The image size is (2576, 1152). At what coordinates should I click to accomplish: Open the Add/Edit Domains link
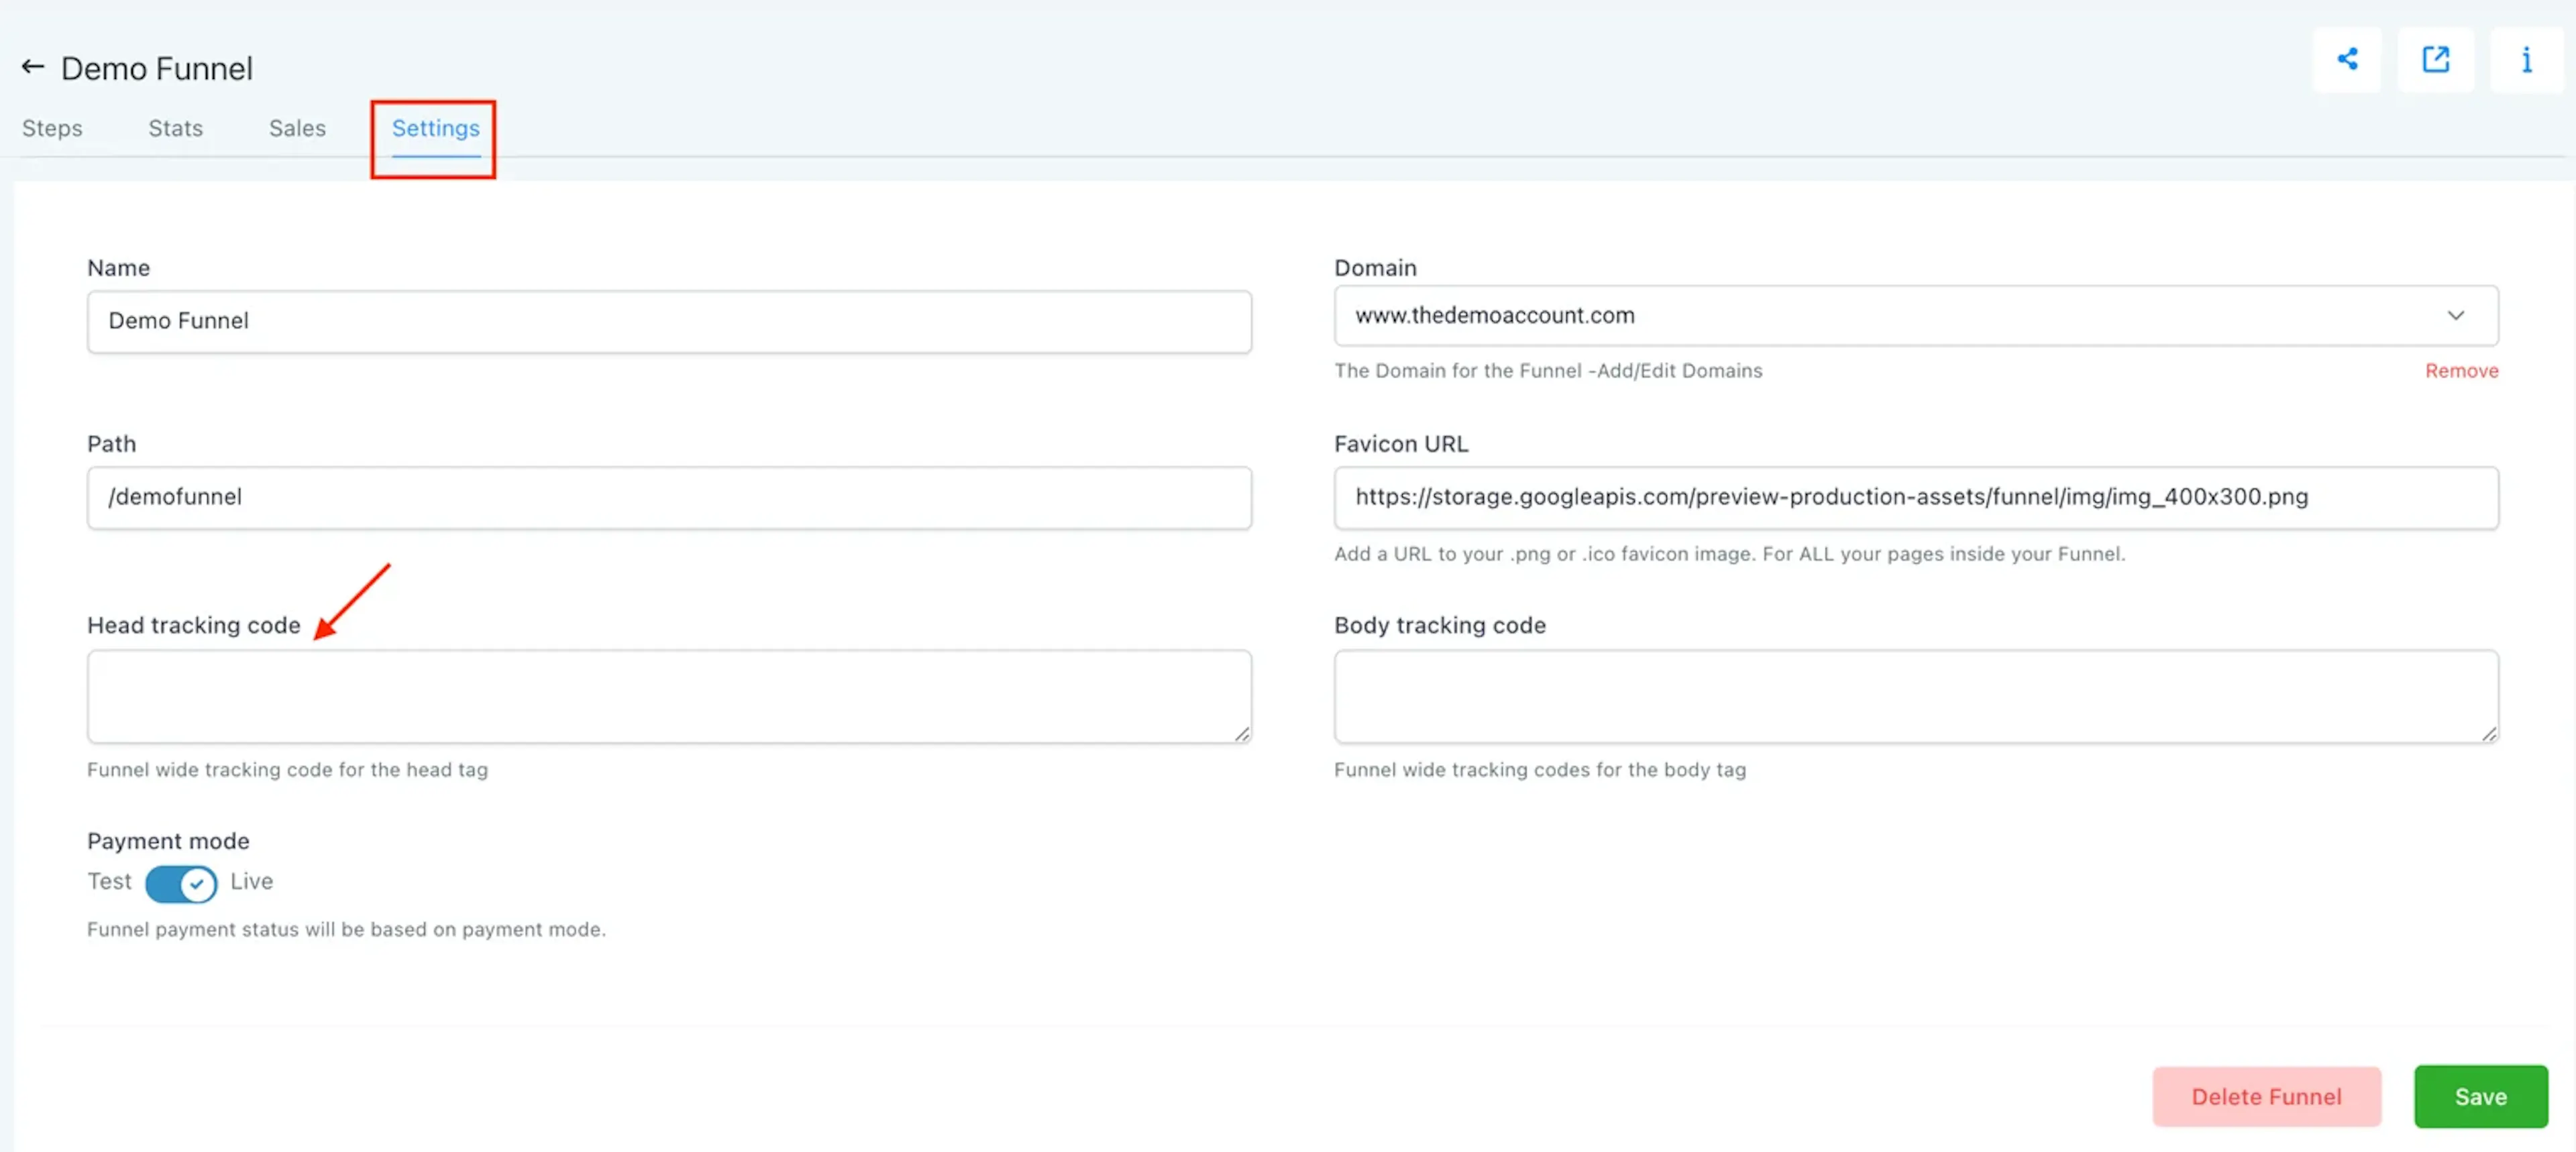tap(1679, 371)
